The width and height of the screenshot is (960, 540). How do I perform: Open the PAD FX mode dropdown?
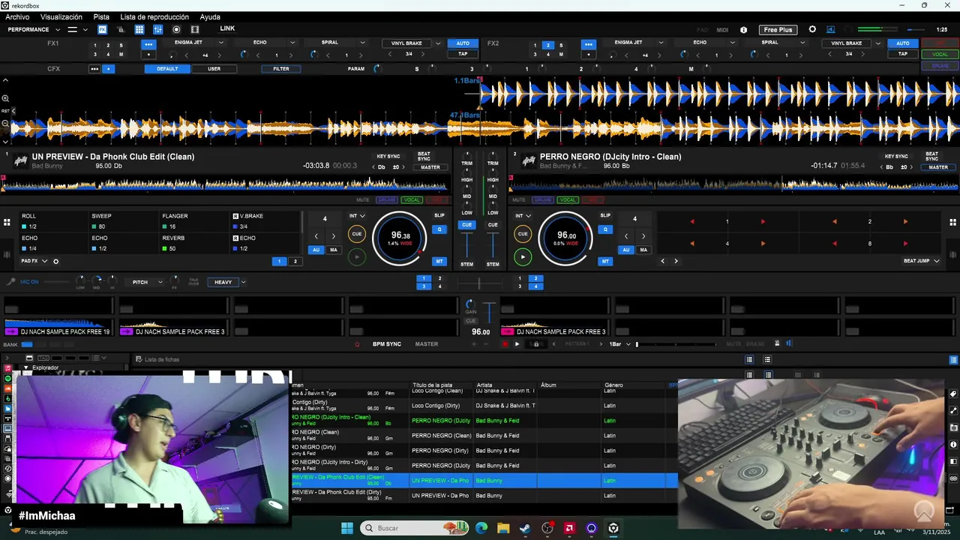click(34, 261)
